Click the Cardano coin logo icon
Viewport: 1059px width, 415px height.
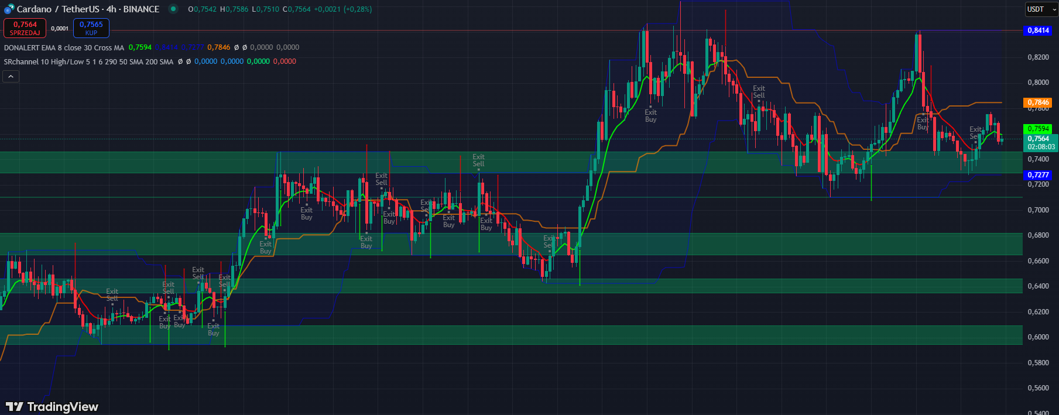9,9
